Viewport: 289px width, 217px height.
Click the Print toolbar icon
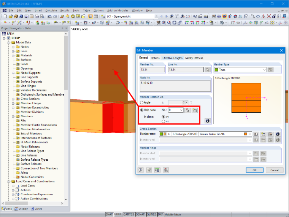click(x=37, y=16)
